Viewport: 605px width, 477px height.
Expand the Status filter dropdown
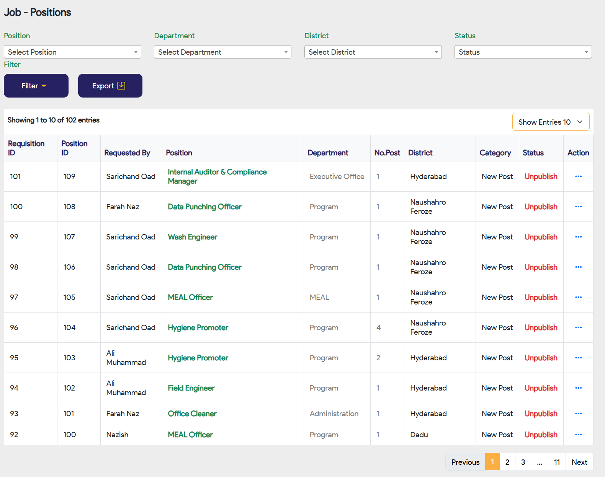point(523,52)
